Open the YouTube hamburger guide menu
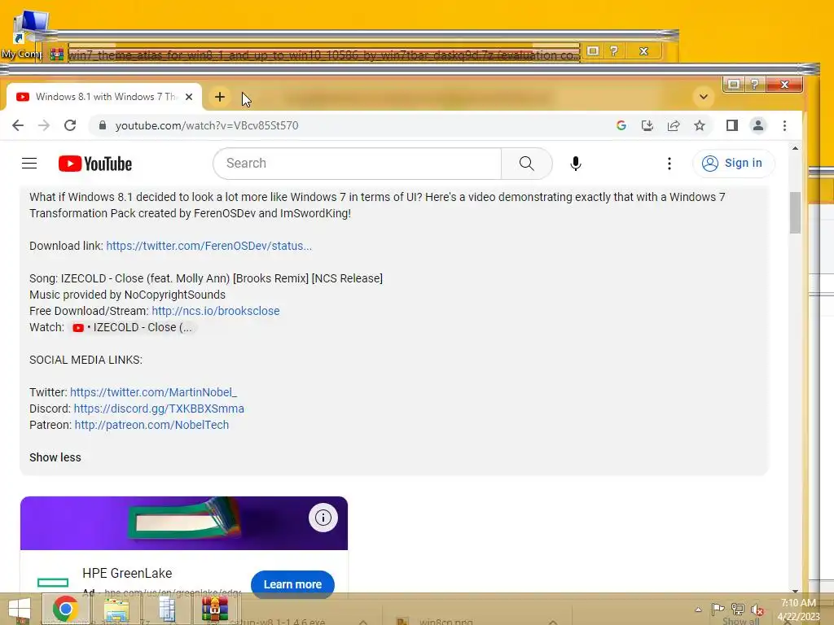The width and height of the screenshot is (834, 625). (29, 163)
